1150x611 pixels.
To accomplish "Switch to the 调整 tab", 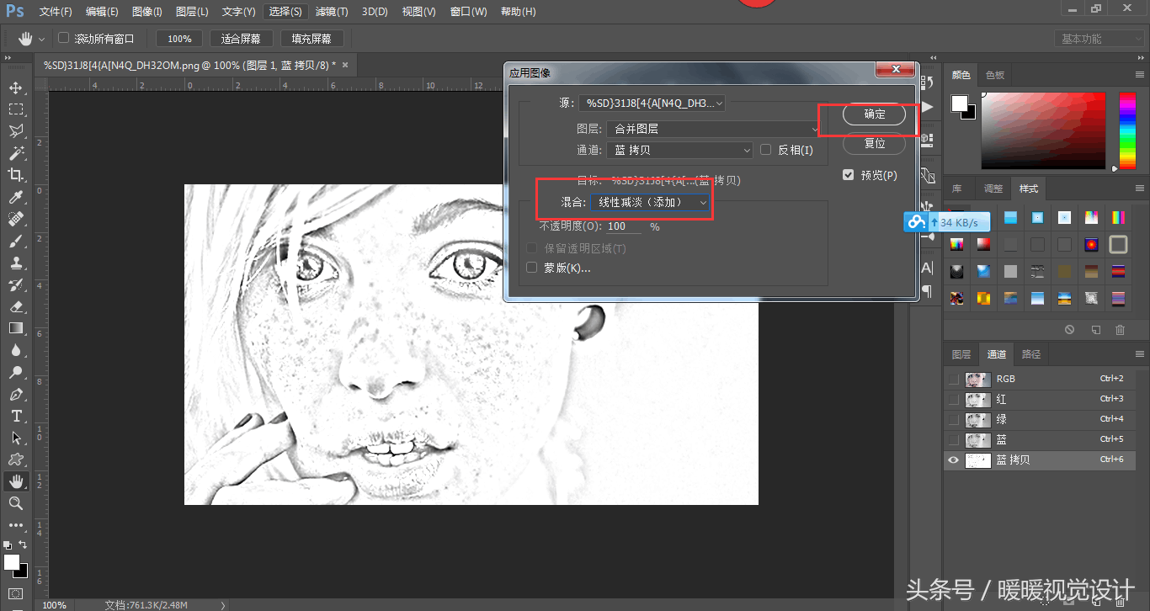I will coord(993,189).
